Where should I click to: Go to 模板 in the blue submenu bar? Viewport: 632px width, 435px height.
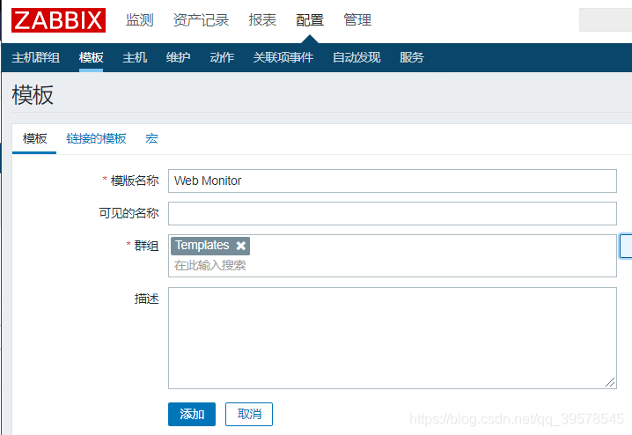tap(91, 57)
